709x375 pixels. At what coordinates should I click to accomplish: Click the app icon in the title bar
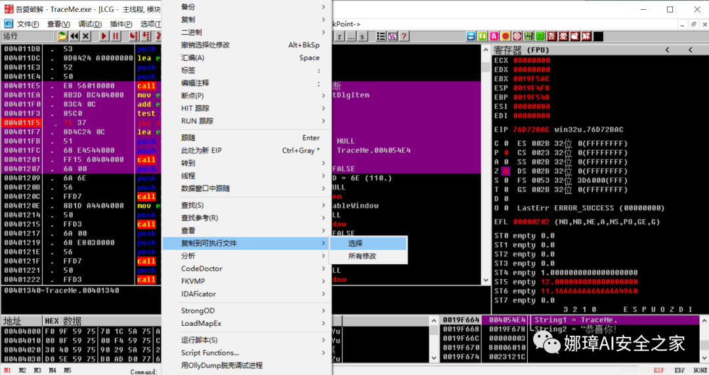click(x=9, y=9)
